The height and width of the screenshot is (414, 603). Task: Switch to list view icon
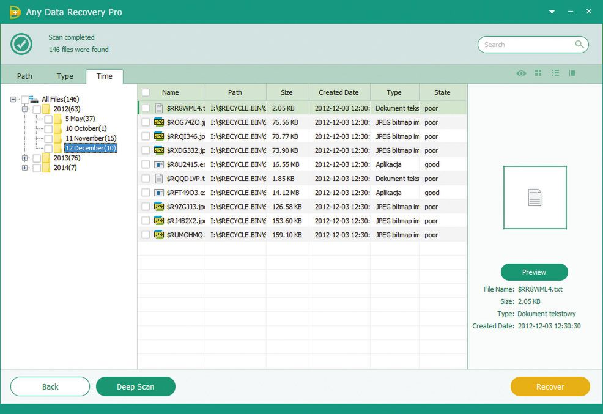tap(555, 73)
